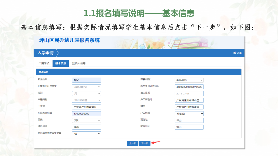Open the 国籍/地区 dropdown
Screen dimensions: 278x156
pyautogui.click(x=189, y=80)
